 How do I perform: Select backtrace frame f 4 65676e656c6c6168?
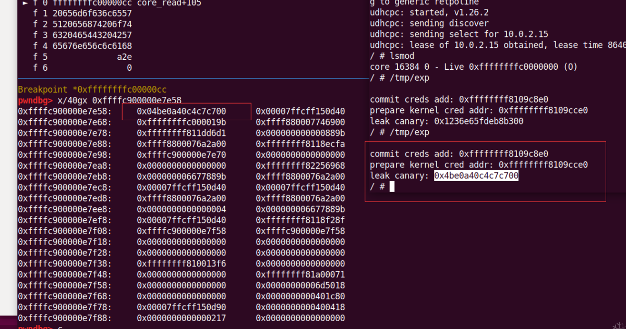tap(82, 46)
